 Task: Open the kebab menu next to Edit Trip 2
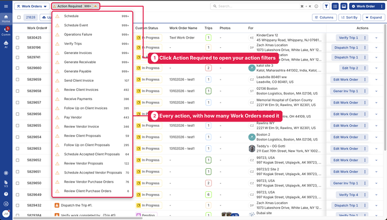click(365, 68)
